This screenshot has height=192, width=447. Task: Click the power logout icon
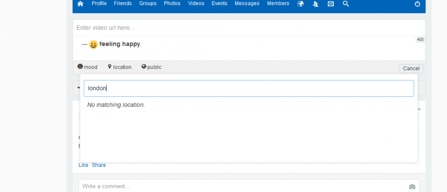417,4
